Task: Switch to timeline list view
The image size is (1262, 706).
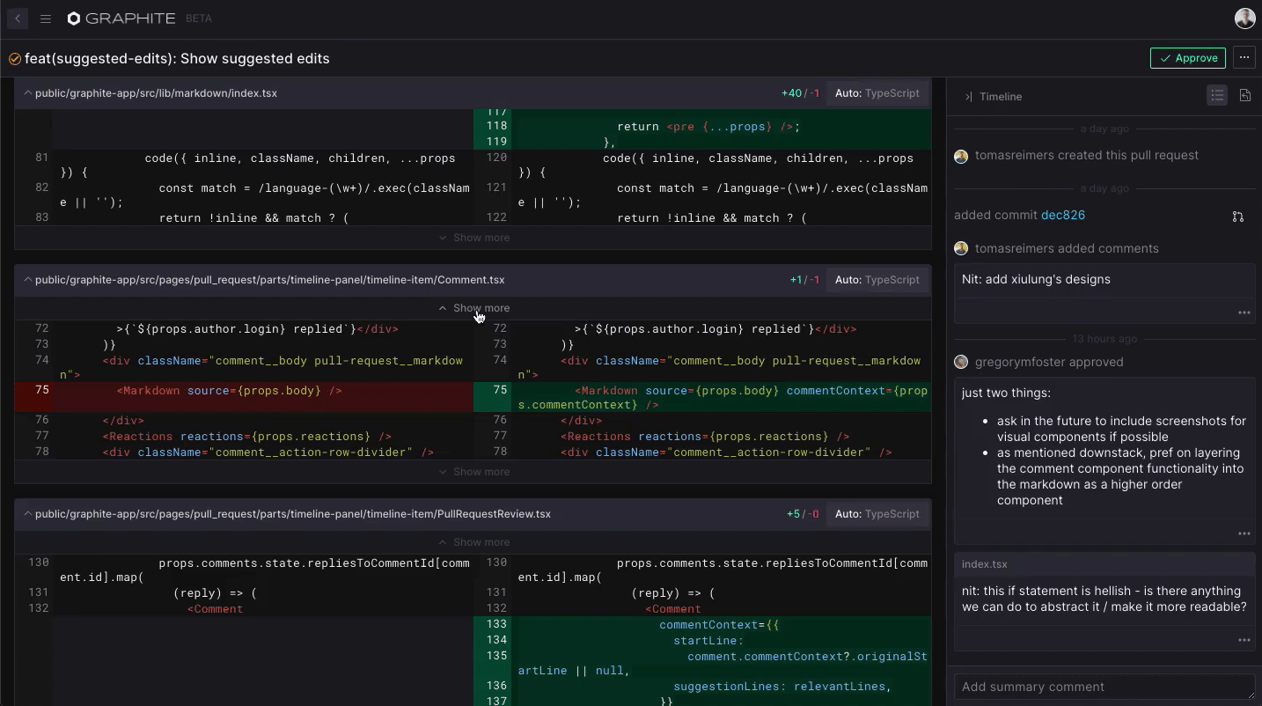Action: [x=1217, y=96]
